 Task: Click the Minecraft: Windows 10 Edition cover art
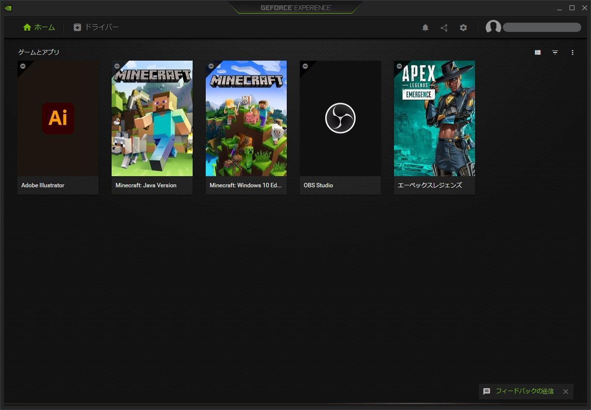246,118
